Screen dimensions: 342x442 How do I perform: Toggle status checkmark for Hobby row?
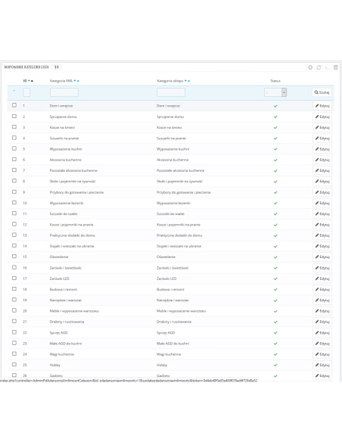click(x=275, y=365)
